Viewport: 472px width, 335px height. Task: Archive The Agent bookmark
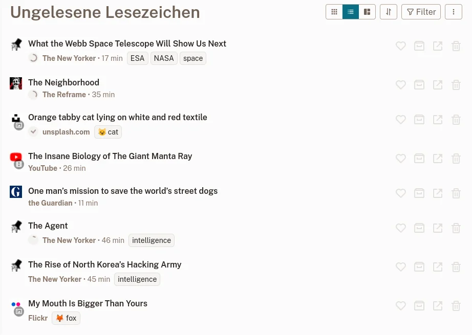[419, 228]
